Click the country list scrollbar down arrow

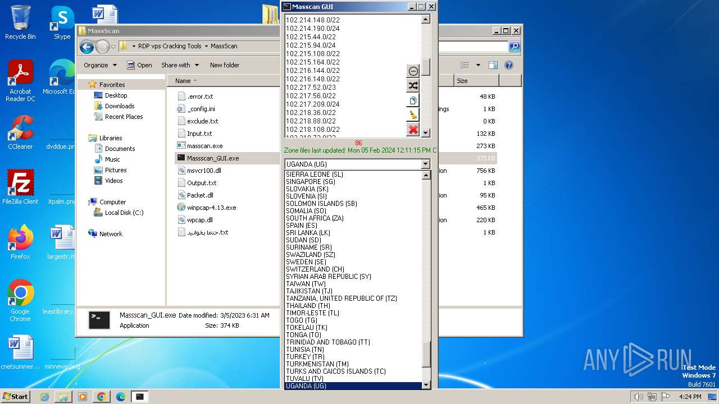click(426, 385)
